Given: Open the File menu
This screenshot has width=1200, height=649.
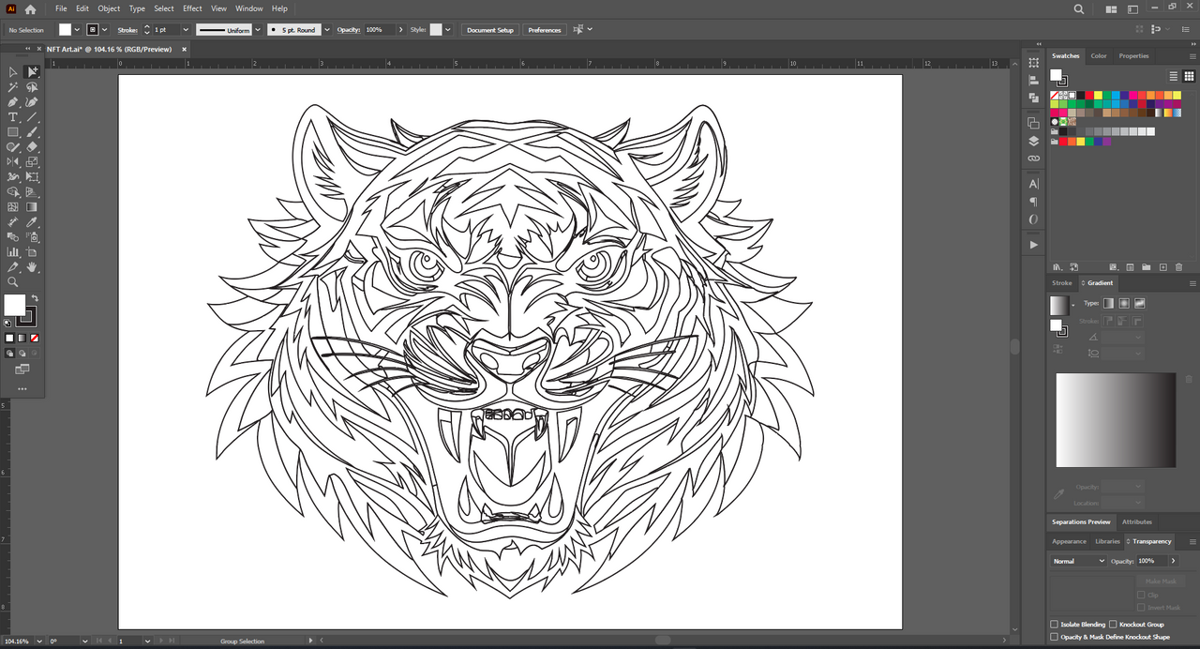Looking at the screenshot, I should pyautogui.click(x=61, y=8).
